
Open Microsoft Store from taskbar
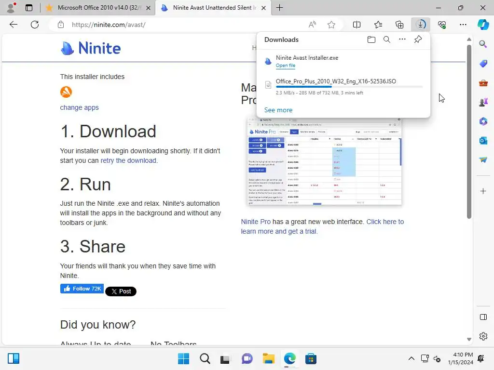point(311,358)
